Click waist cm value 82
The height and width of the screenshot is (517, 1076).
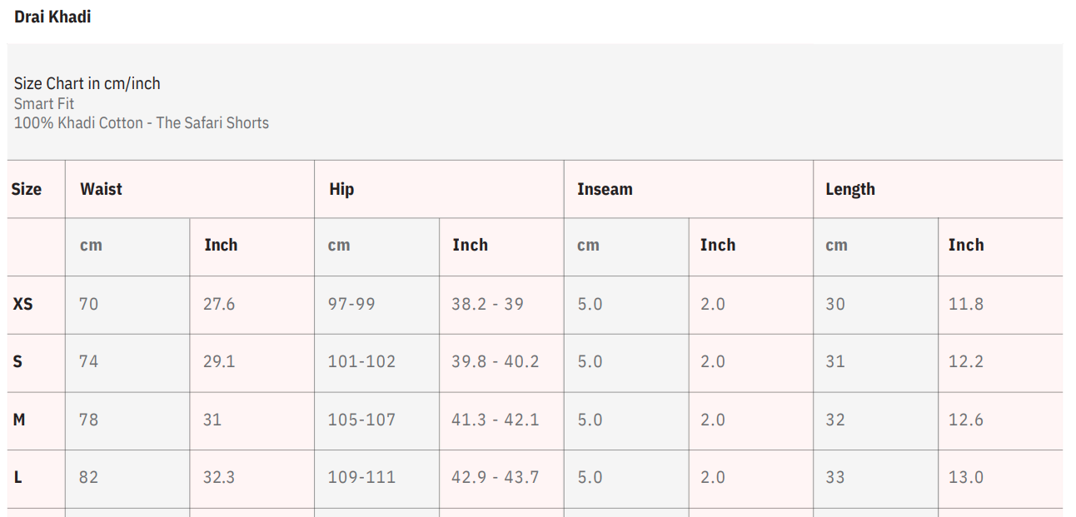[88, 477]
